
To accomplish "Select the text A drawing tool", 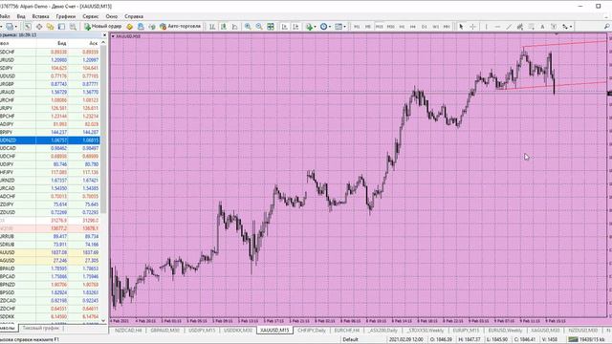I will 542,27.
